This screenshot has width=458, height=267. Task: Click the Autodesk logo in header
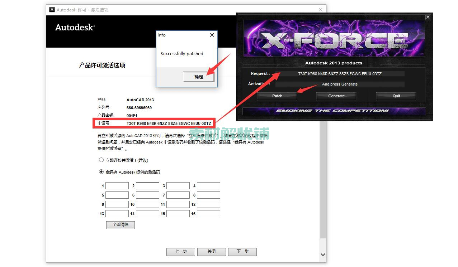pyautogui.click(x=75, y=27)
